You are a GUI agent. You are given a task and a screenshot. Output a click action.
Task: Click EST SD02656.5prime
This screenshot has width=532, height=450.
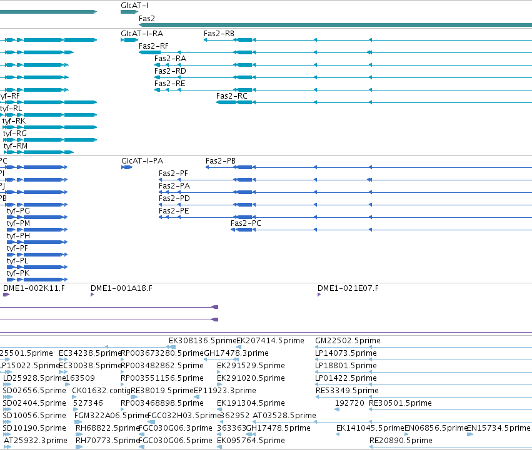click(34, 391)
